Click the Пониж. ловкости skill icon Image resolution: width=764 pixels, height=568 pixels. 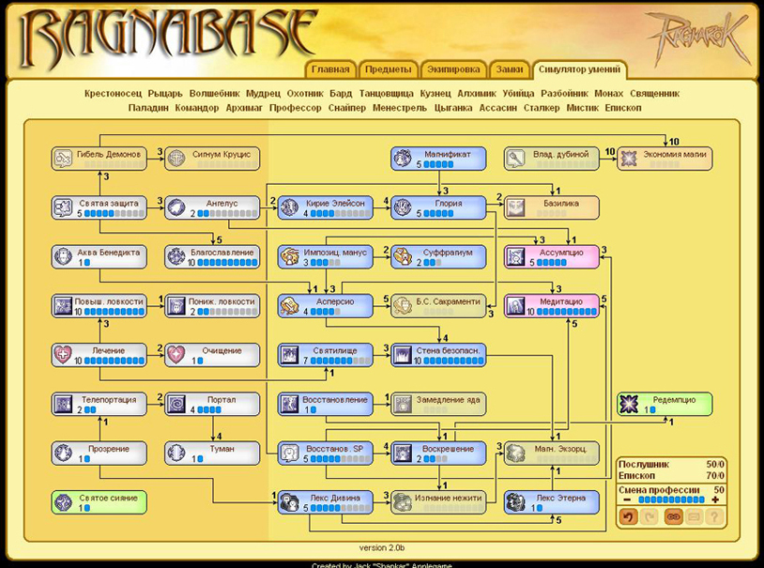pyautogui.click(x=176, y=306)
